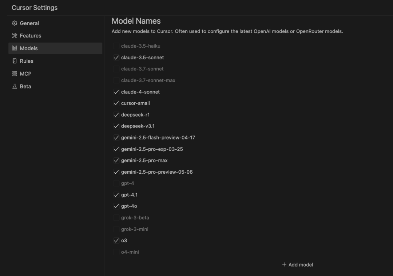
Task: Enable the o4-mini model
Action: click(x=116, y=252)
